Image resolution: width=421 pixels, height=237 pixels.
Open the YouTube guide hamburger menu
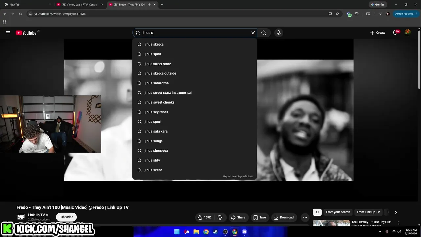click(x=8, y=33)
